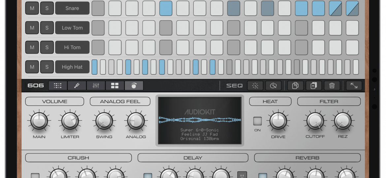Open the mixer faders view
The width and height of the screenshot is (386, 178).
coord(96,86)
